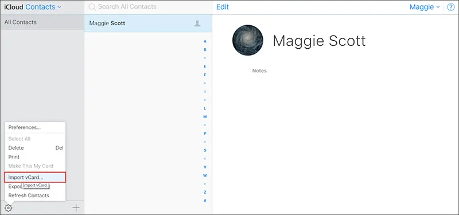Jump to letter S in index
This screenshot has width=459, height=215.
205,150
